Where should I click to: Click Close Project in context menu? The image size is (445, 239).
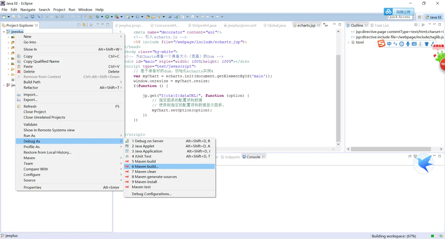[70, 112]
